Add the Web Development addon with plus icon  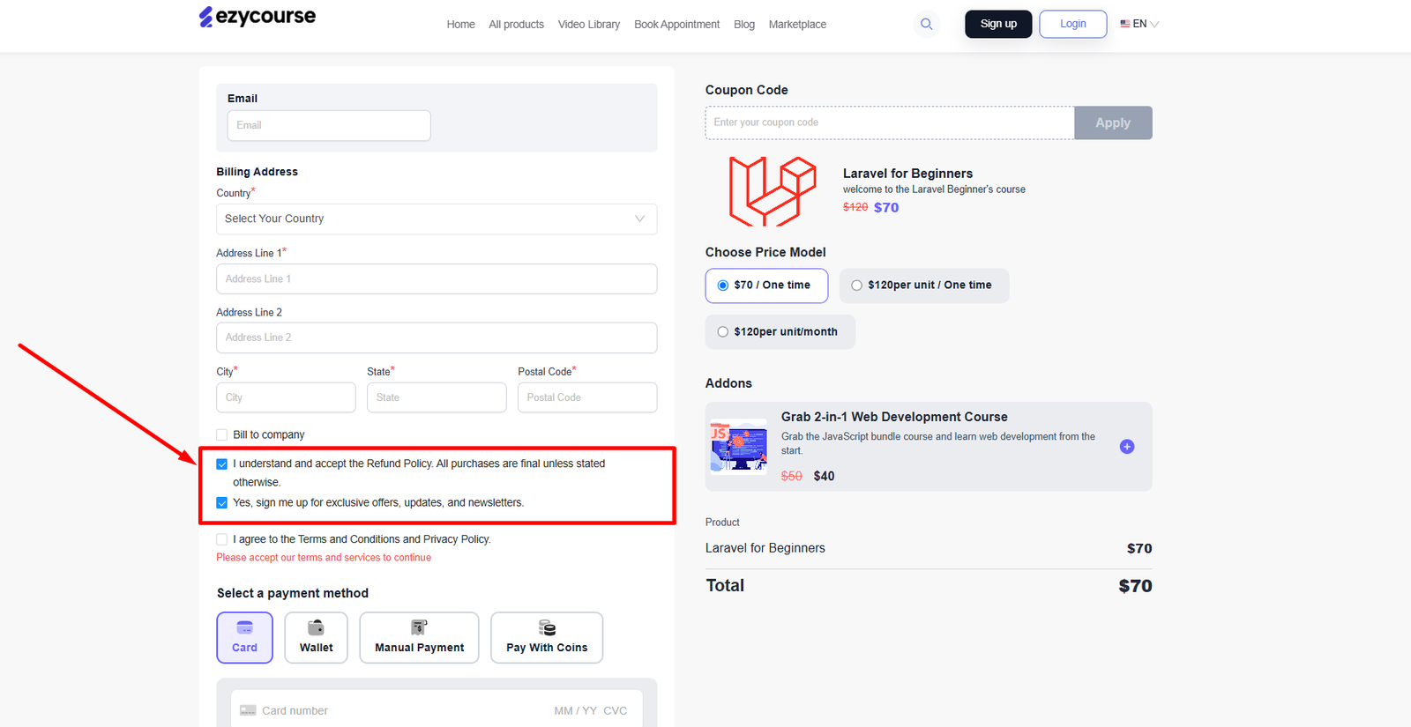click(x=1126, y=447)
